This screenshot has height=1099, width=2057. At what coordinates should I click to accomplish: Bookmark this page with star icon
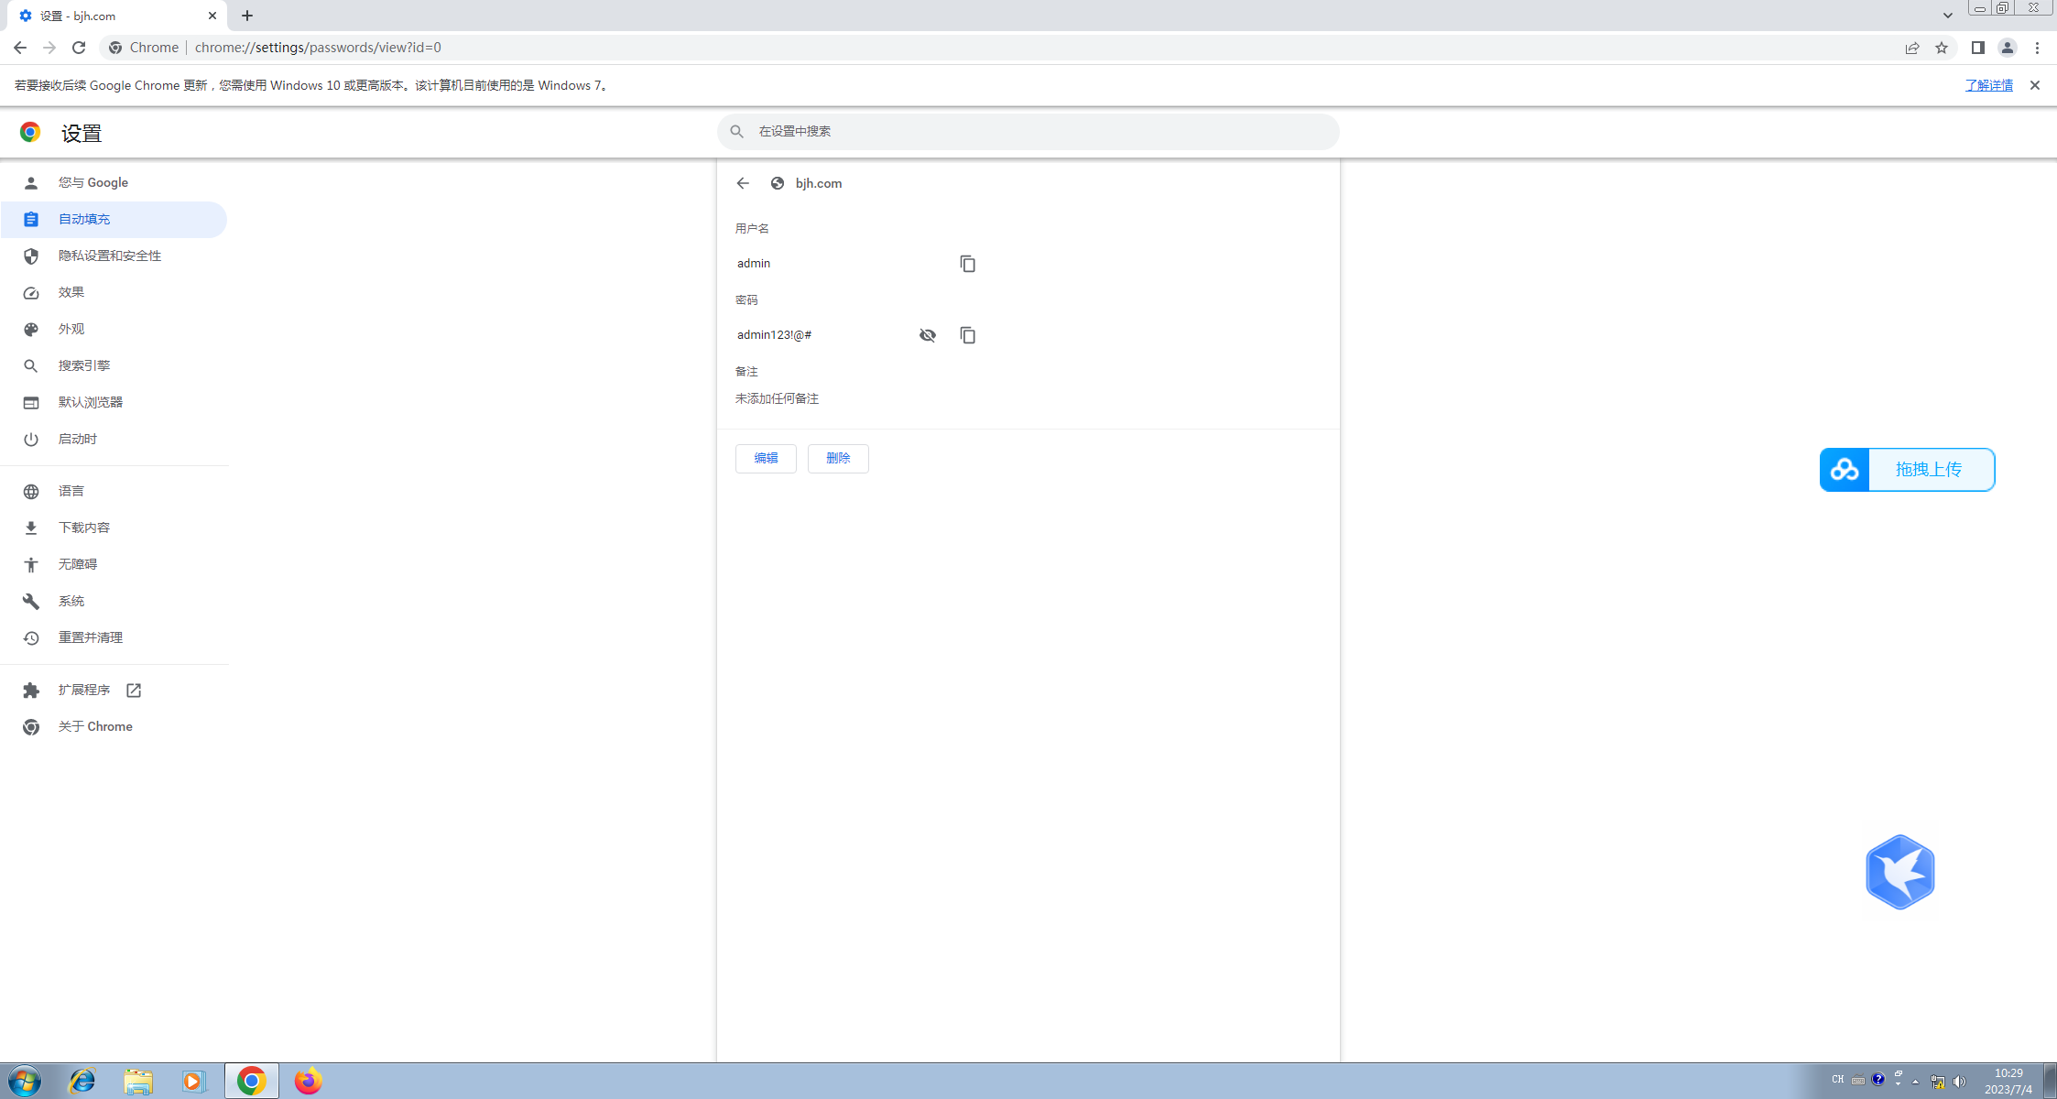click(1942, 48)
